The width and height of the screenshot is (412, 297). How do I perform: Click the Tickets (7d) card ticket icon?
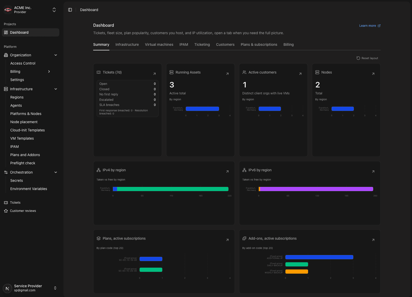(x=99, y=72)
